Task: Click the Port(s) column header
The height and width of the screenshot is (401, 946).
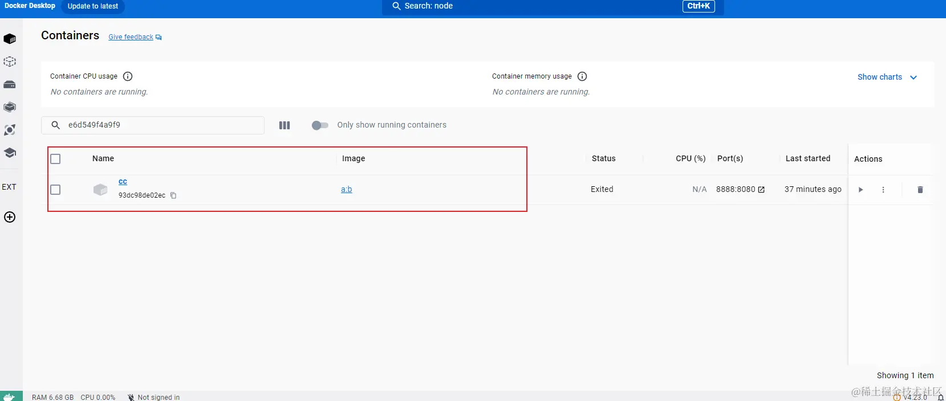Action: click(x=730, y=158)
